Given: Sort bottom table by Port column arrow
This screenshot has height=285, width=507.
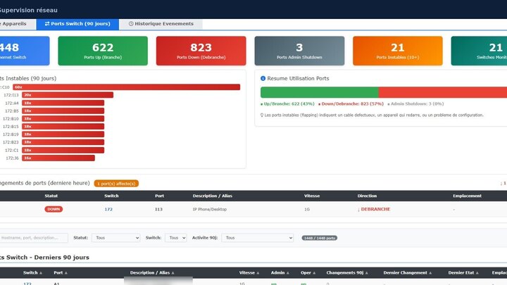Looking at the screenshot, I should click(66, 273).
